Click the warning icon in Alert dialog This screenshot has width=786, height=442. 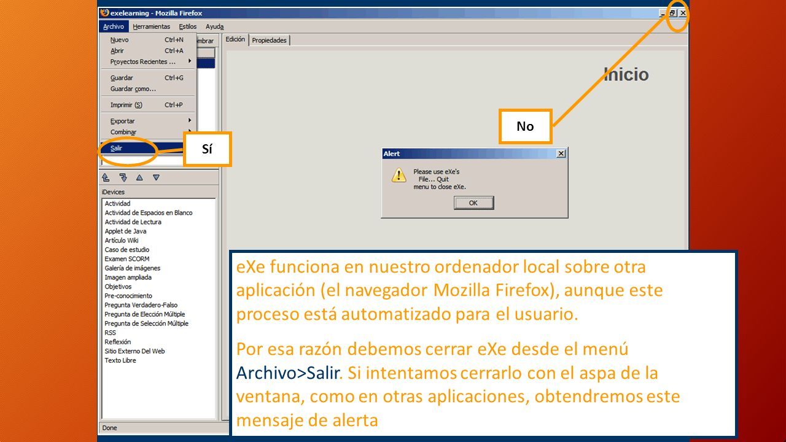click(x=399, y=176)
